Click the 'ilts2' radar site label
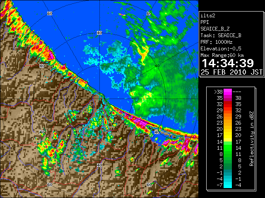Screen dimensions: 265x198 click(x=208, y=16)
